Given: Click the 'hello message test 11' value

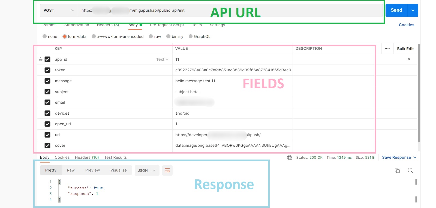Looking at the screenshot, I should [x=195, y=81].
